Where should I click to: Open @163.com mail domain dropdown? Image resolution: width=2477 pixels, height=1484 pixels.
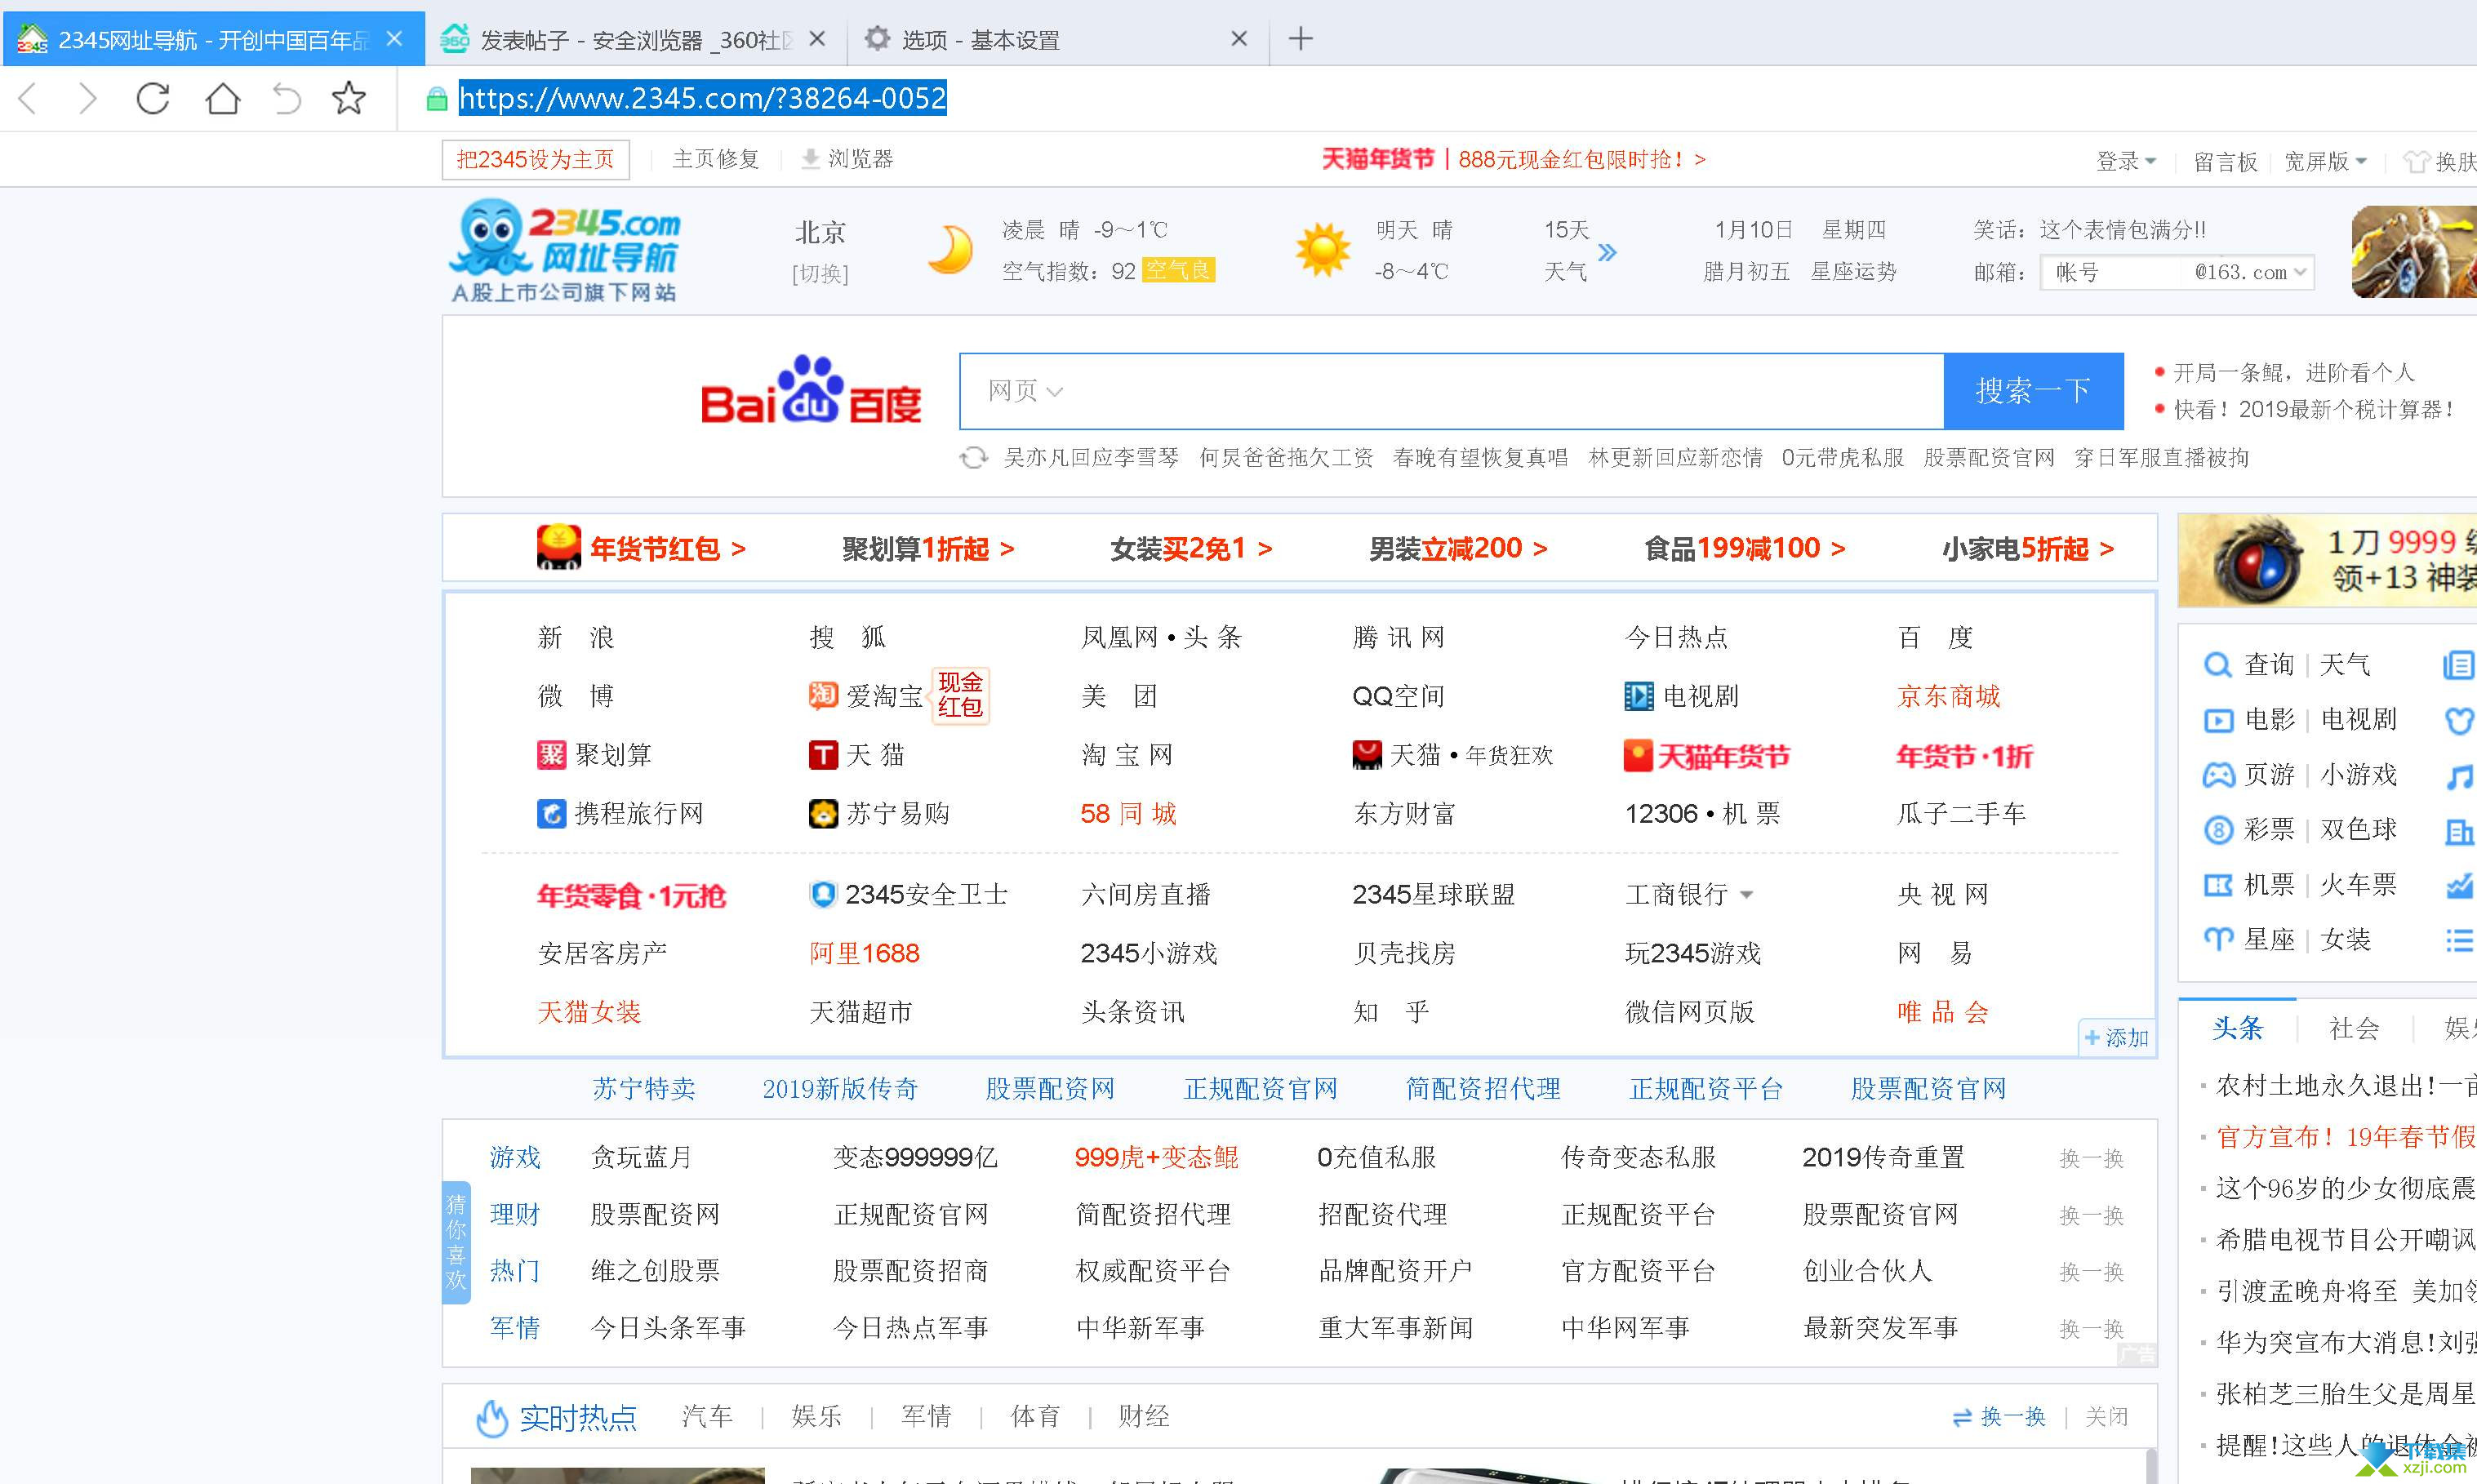click(x=2299, y=272)
